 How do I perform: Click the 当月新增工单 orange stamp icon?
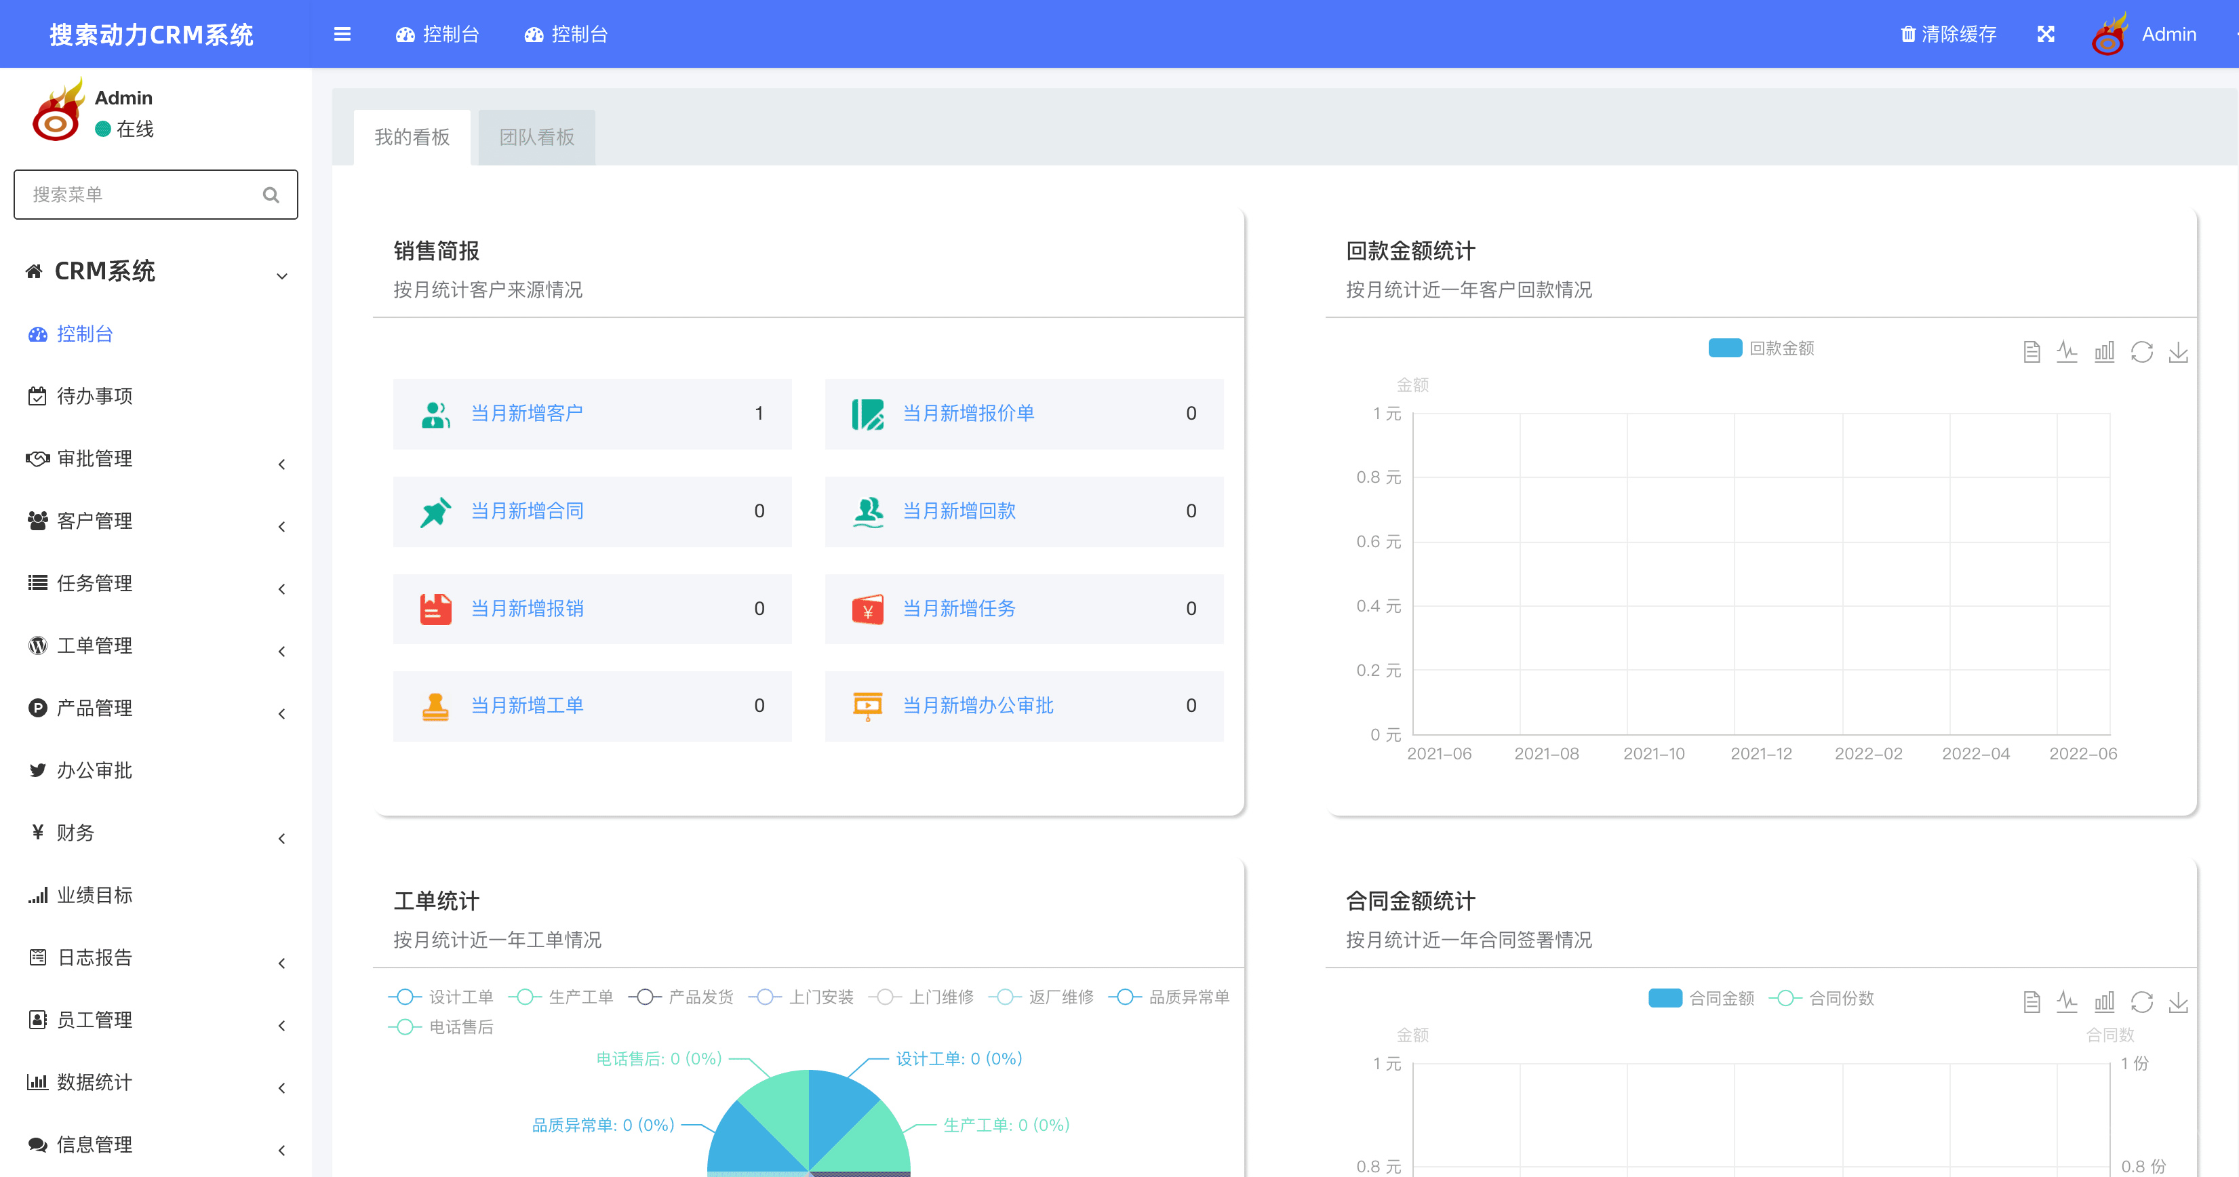pyautogui.click(x=435, y=706)
